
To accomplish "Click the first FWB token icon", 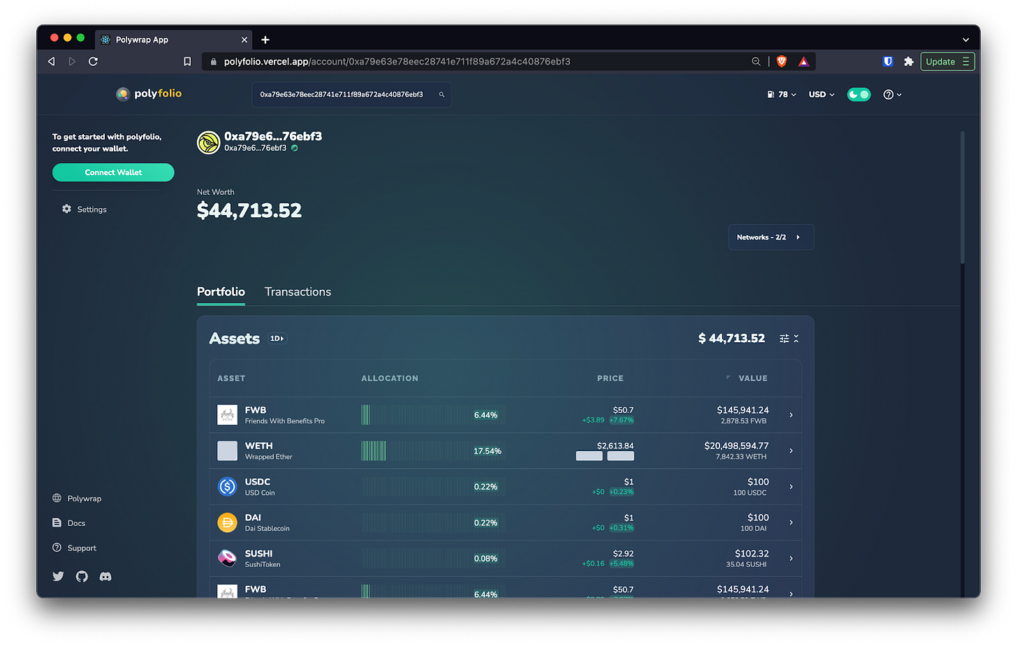I will [x=227, y=415].
